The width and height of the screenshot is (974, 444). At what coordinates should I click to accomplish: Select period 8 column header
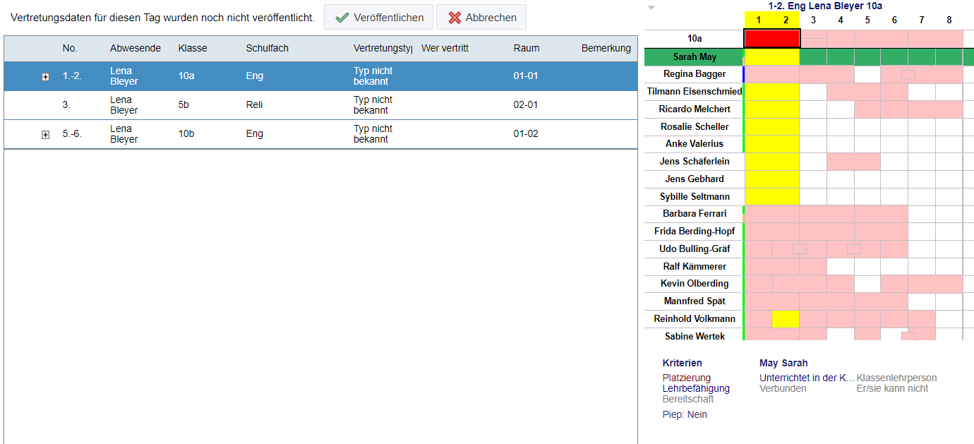(x=949, y=20)
